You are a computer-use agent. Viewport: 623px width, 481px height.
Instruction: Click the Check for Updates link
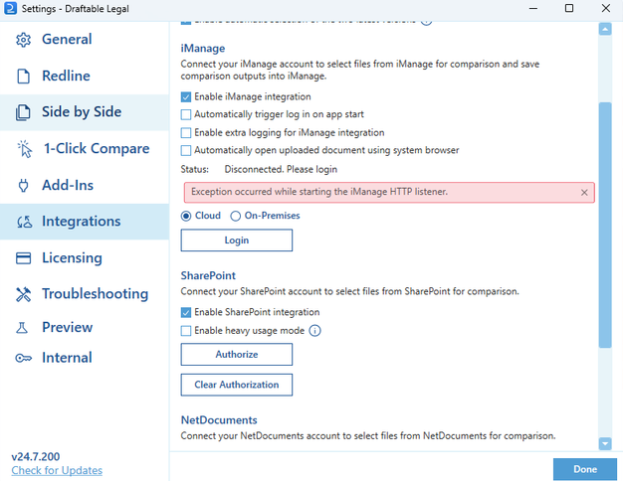(57, 470)
